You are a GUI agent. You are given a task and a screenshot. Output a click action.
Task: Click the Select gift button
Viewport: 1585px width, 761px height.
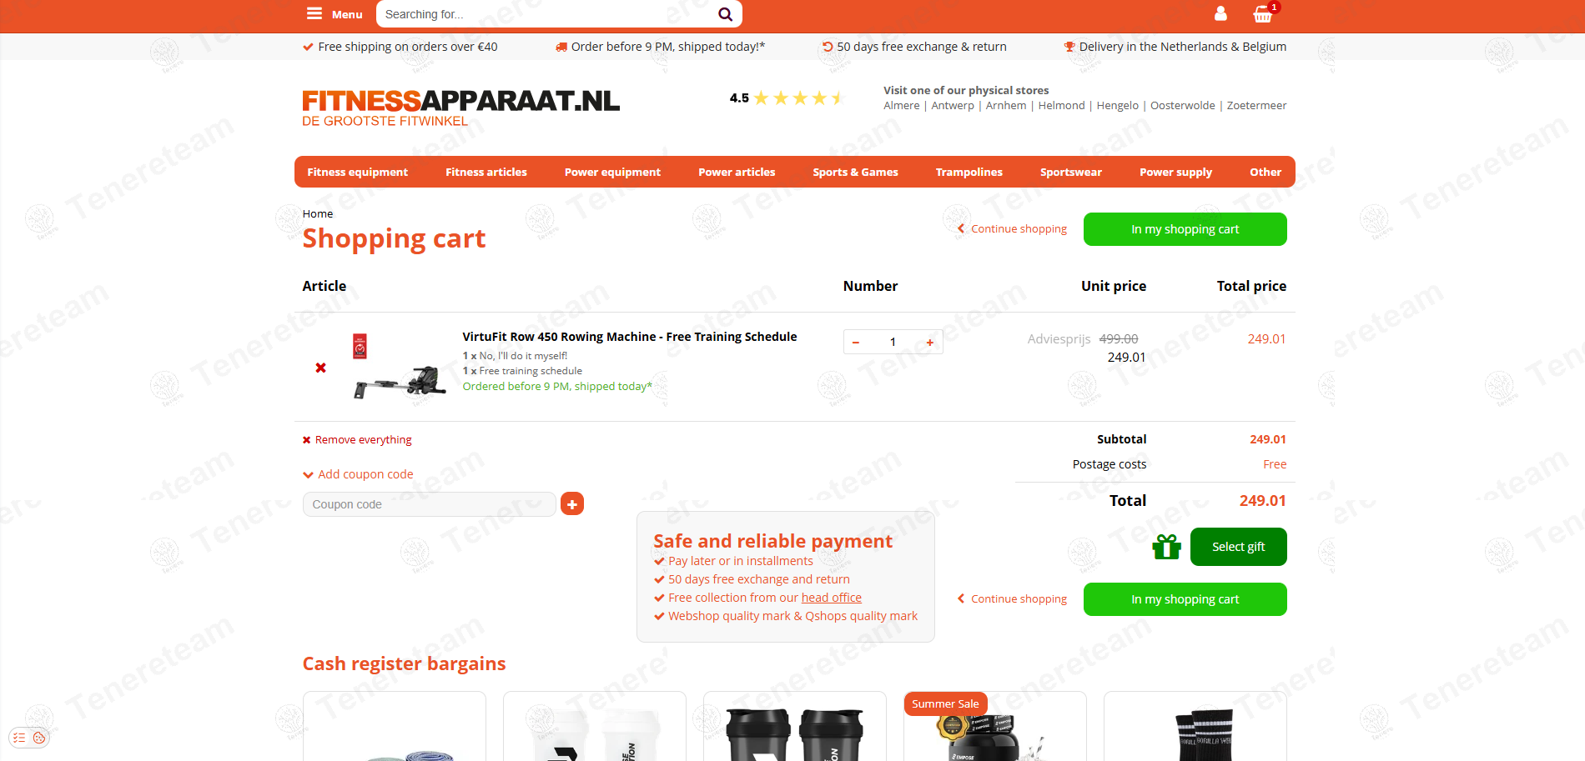[x=1238, y=547]
